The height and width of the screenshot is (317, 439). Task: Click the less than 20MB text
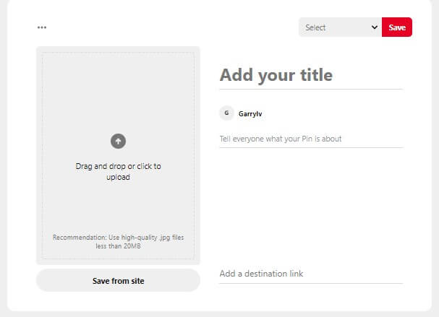118,246
